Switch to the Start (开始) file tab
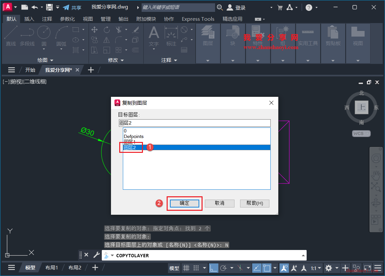The width and height of the screenshot is (385, 276). [x=30, y=70]
